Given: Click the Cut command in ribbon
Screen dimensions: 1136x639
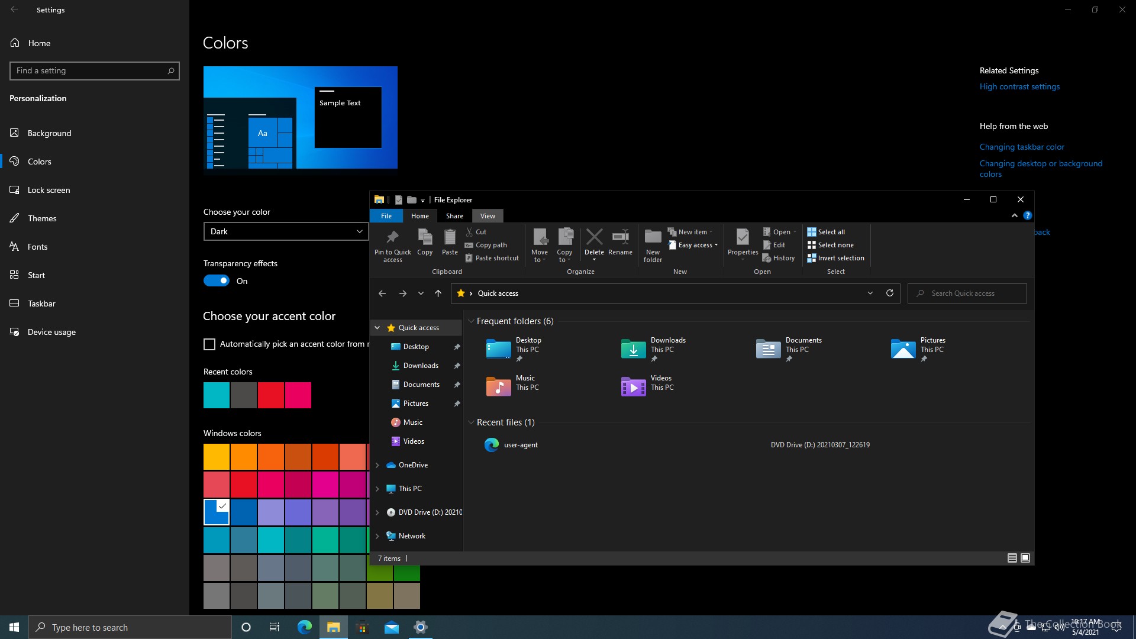Looking at the screenshot, I should pyautogui.click(x=476, y=232).
